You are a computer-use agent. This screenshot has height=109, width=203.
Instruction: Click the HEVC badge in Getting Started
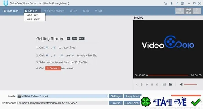(x=81, y=38)
